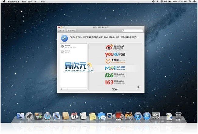Image resolution: width=198 pixels, height=134 pixels.
Task: Open the 编辑 menu
Action: (24, 2)
